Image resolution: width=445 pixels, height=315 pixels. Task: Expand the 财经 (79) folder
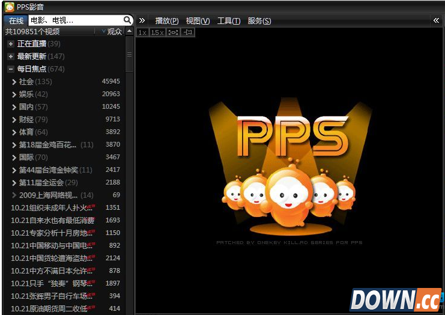(x=14, y=120)
